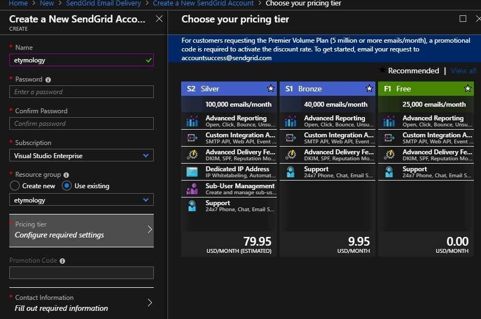This screenshot has height=319, width=481.
Task: Click the View all link
Action: [x=463, y=71]
